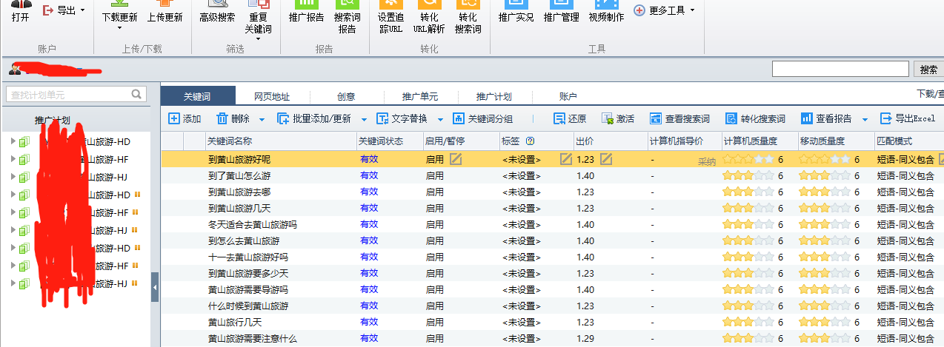
Task: Switch to the 推广单元 tab
Action: click(419, 96)
